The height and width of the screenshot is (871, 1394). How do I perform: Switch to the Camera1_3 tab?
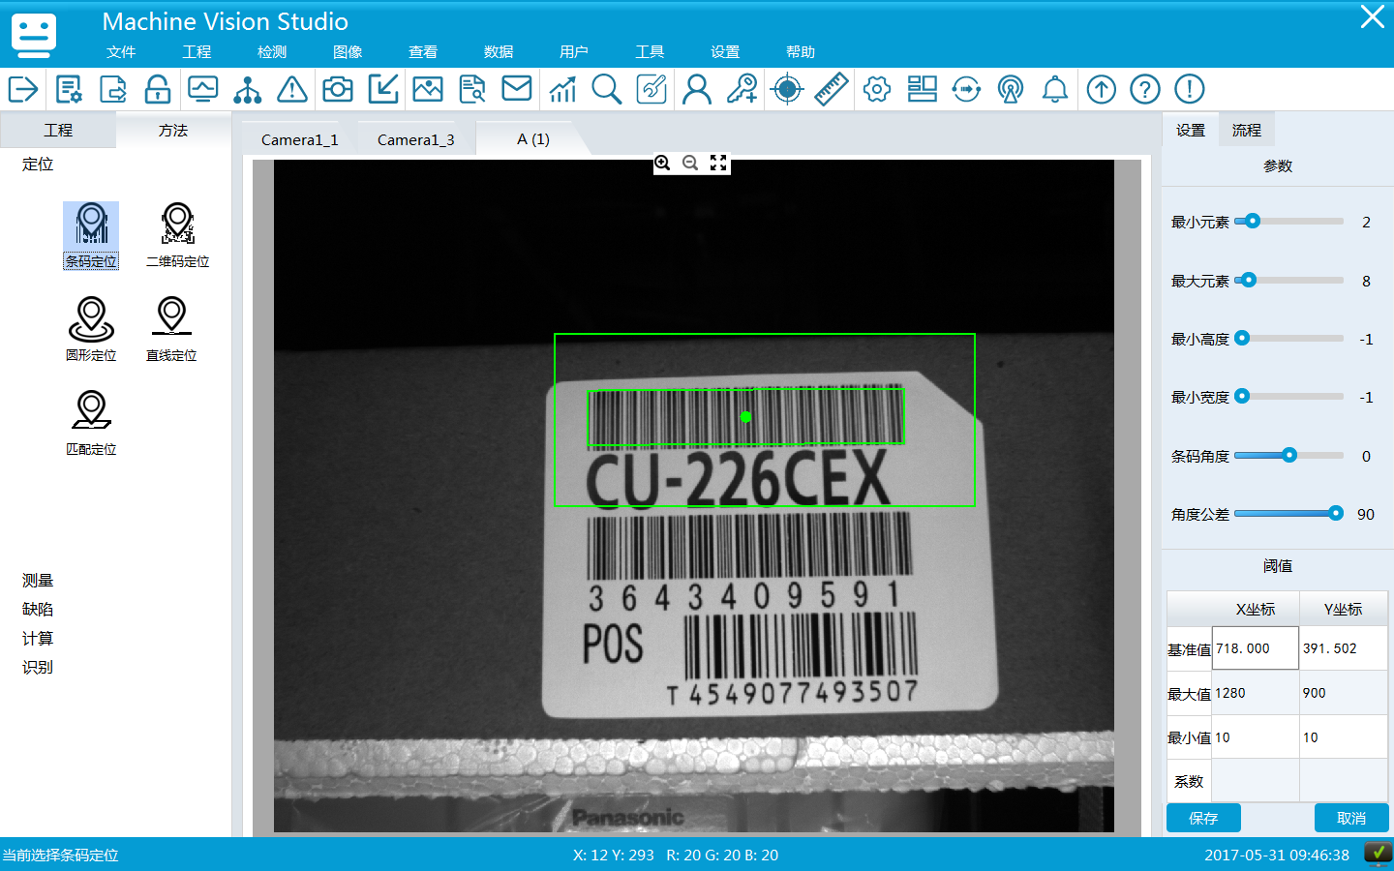[x=415, y=140]
